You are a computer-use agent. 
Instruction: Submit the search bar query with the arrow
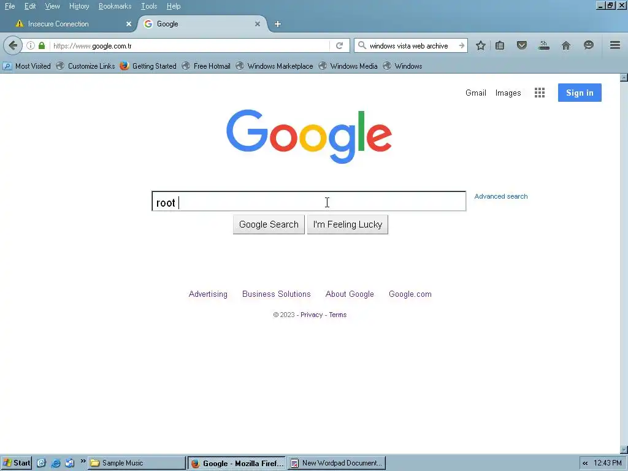click(x=461, y=45)
